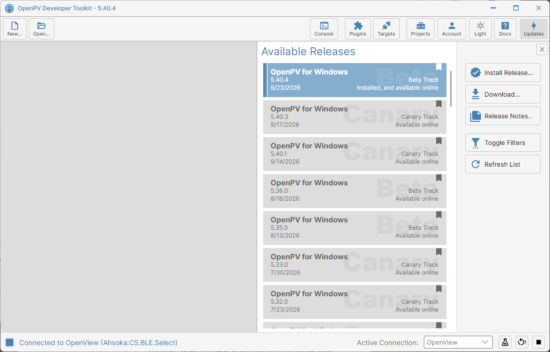Screen dimensions: 550x352
Task: Toggle bookmark on the 5.33.0 release
Action: click(439, 251)
